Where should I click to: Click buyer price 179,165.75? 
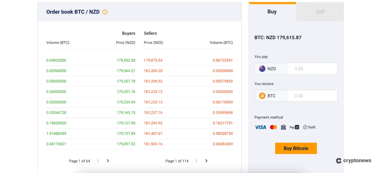click(x=126, y=112)
